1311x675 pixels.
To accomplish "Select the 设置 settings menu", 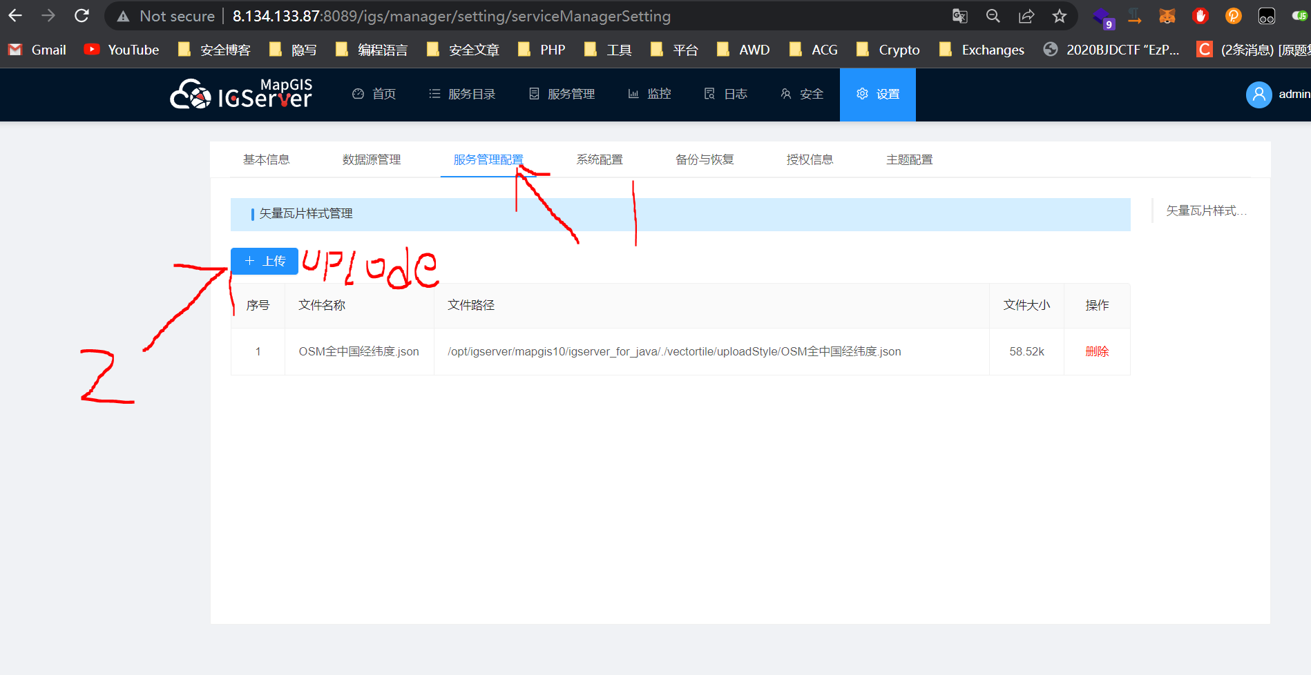I will point(878,95).
